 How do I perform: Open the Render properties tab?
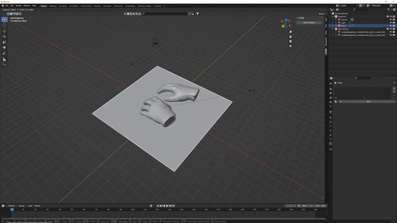(x=331, y=89)
